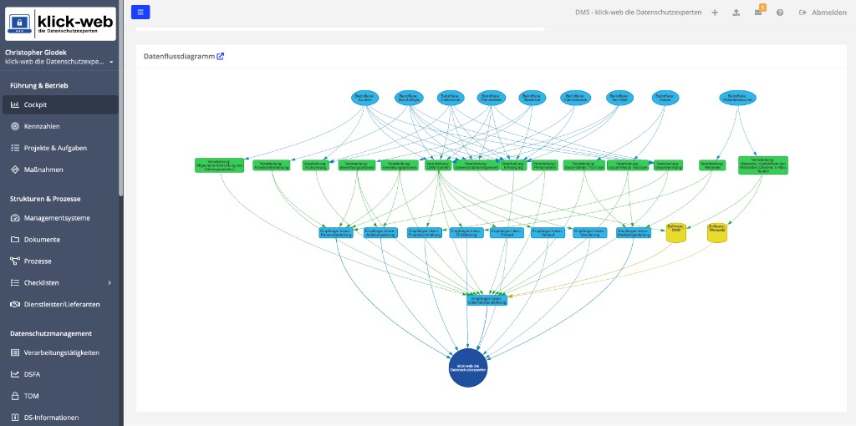Screen dimensions: 856x426
Task: Click the klick-web logo
Action: (60, 24)
